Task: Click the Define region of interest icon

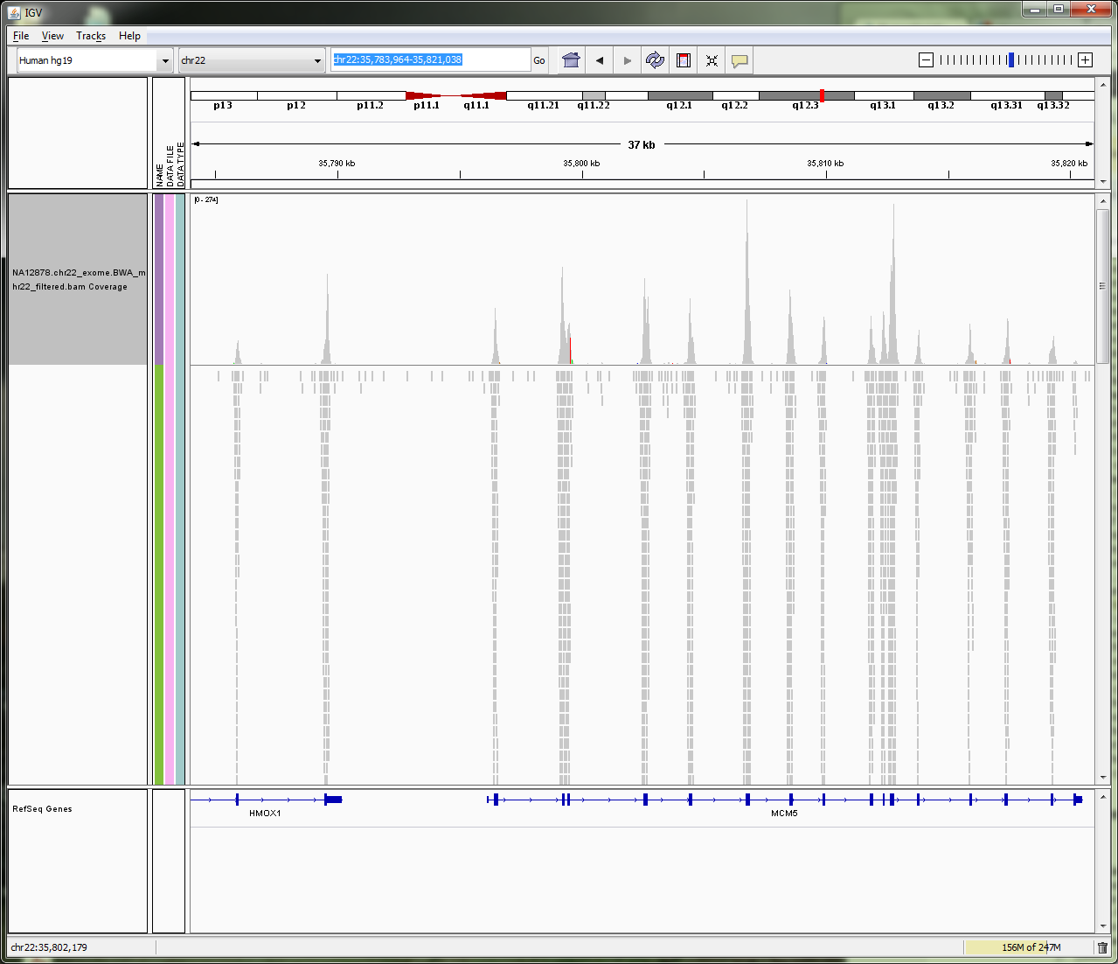Action: 684,60
